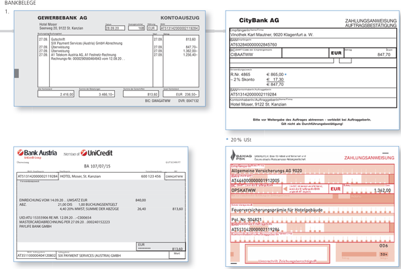Click IBAN AT446000000001912005
401x269 pixels.
click(x=255, y=180)
